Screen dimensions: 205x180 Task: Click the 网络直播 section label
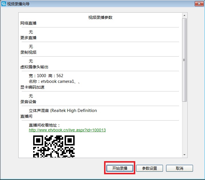click(x=28, y=23)
